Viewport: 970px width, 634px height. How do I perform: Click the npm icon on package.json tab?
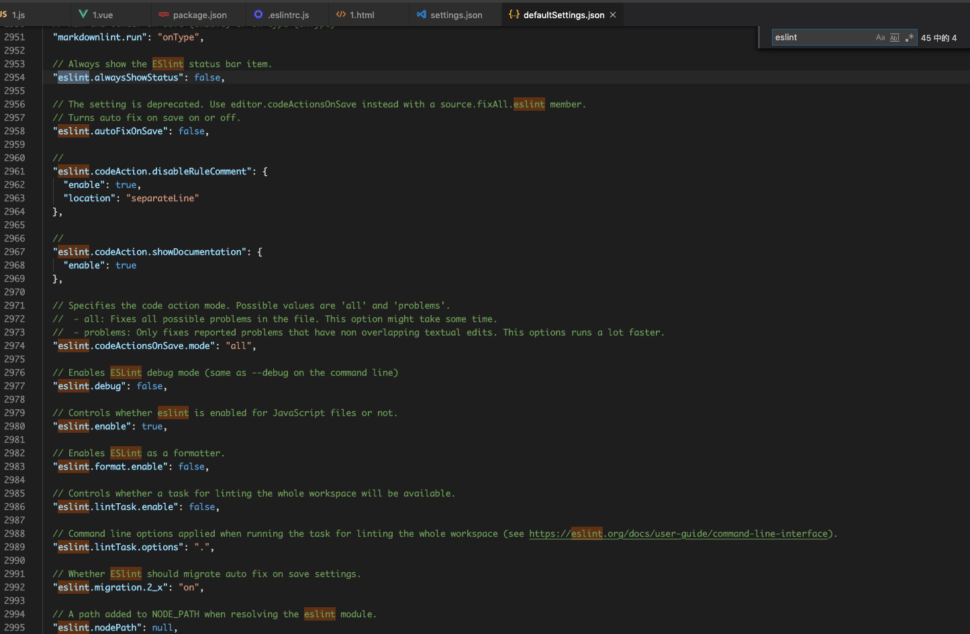tap(164, 14)
